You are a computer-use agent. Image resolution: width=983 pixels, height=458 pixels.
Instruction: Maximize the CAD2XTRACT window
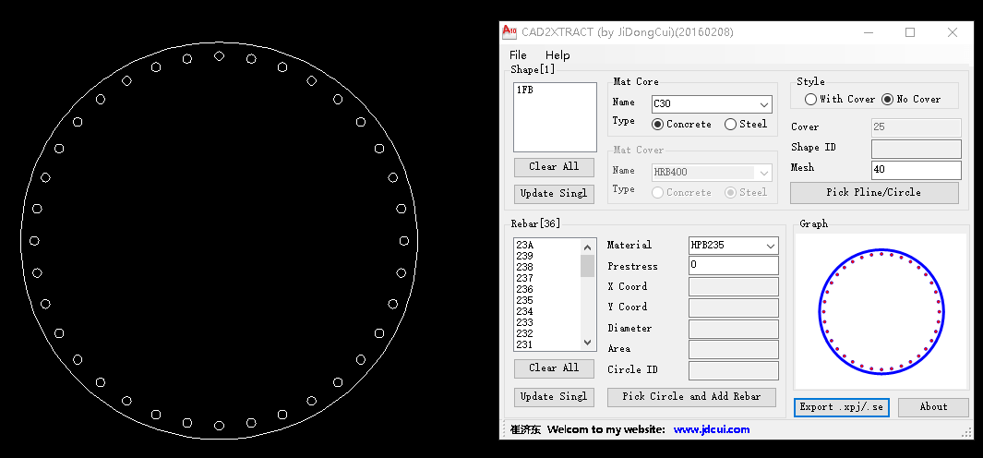point(910,32)
